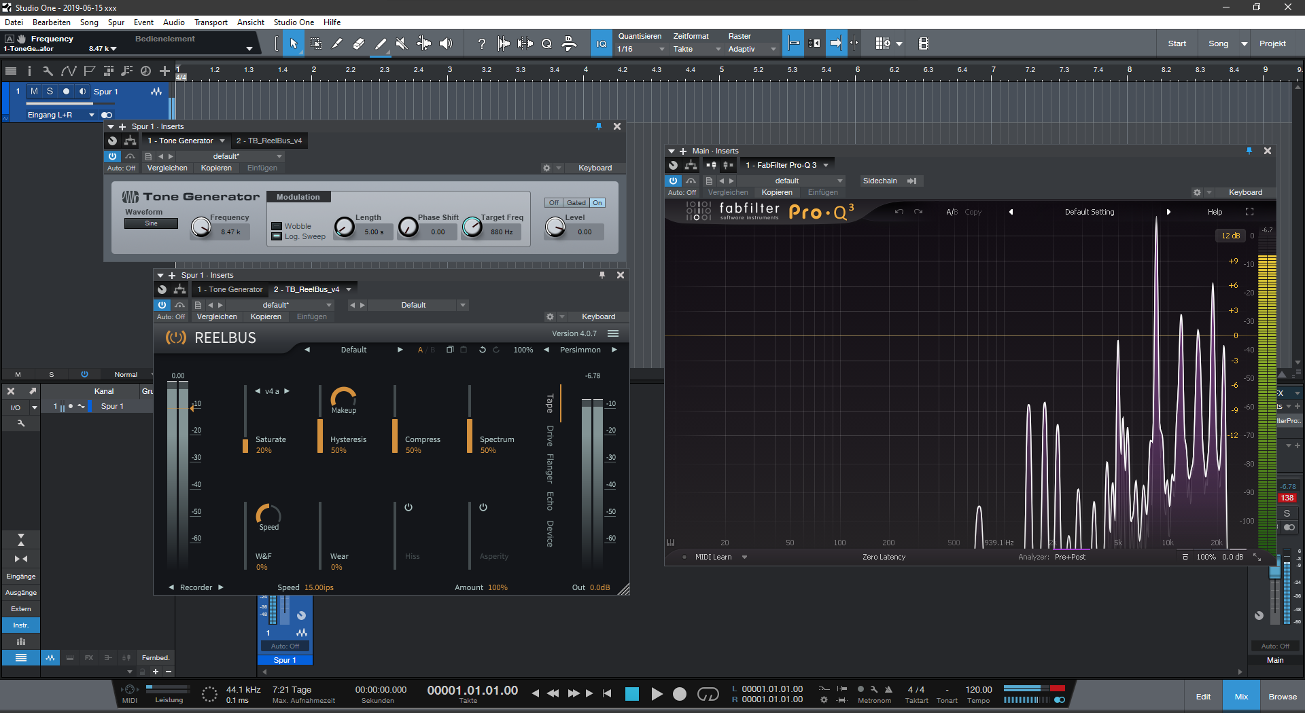Open the ReelBus hamburger menu
Screen dimensions: 1305x713
tap(613, 333)
